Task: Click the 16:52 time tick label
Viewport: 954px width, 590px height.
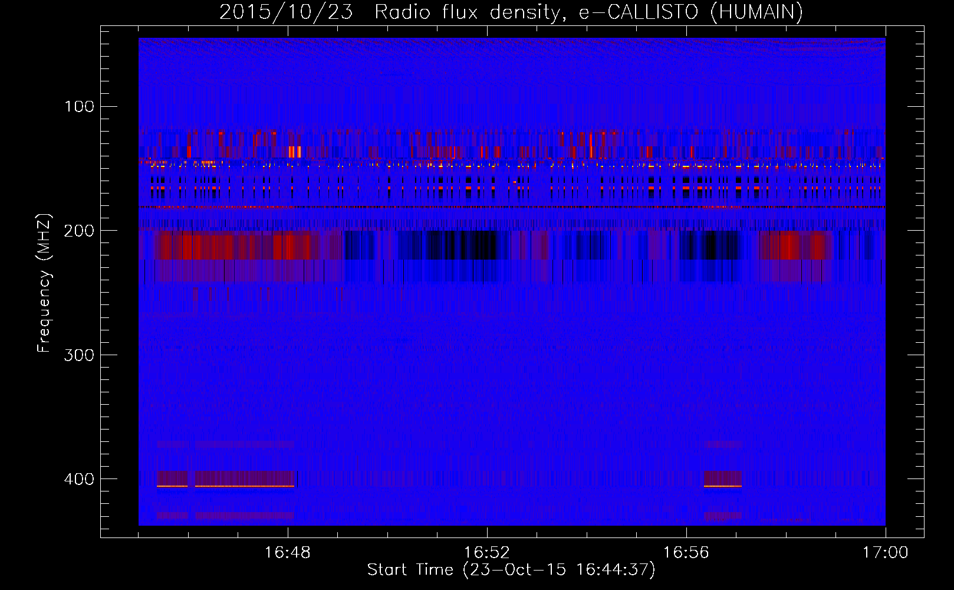Action: coord(487,553)
